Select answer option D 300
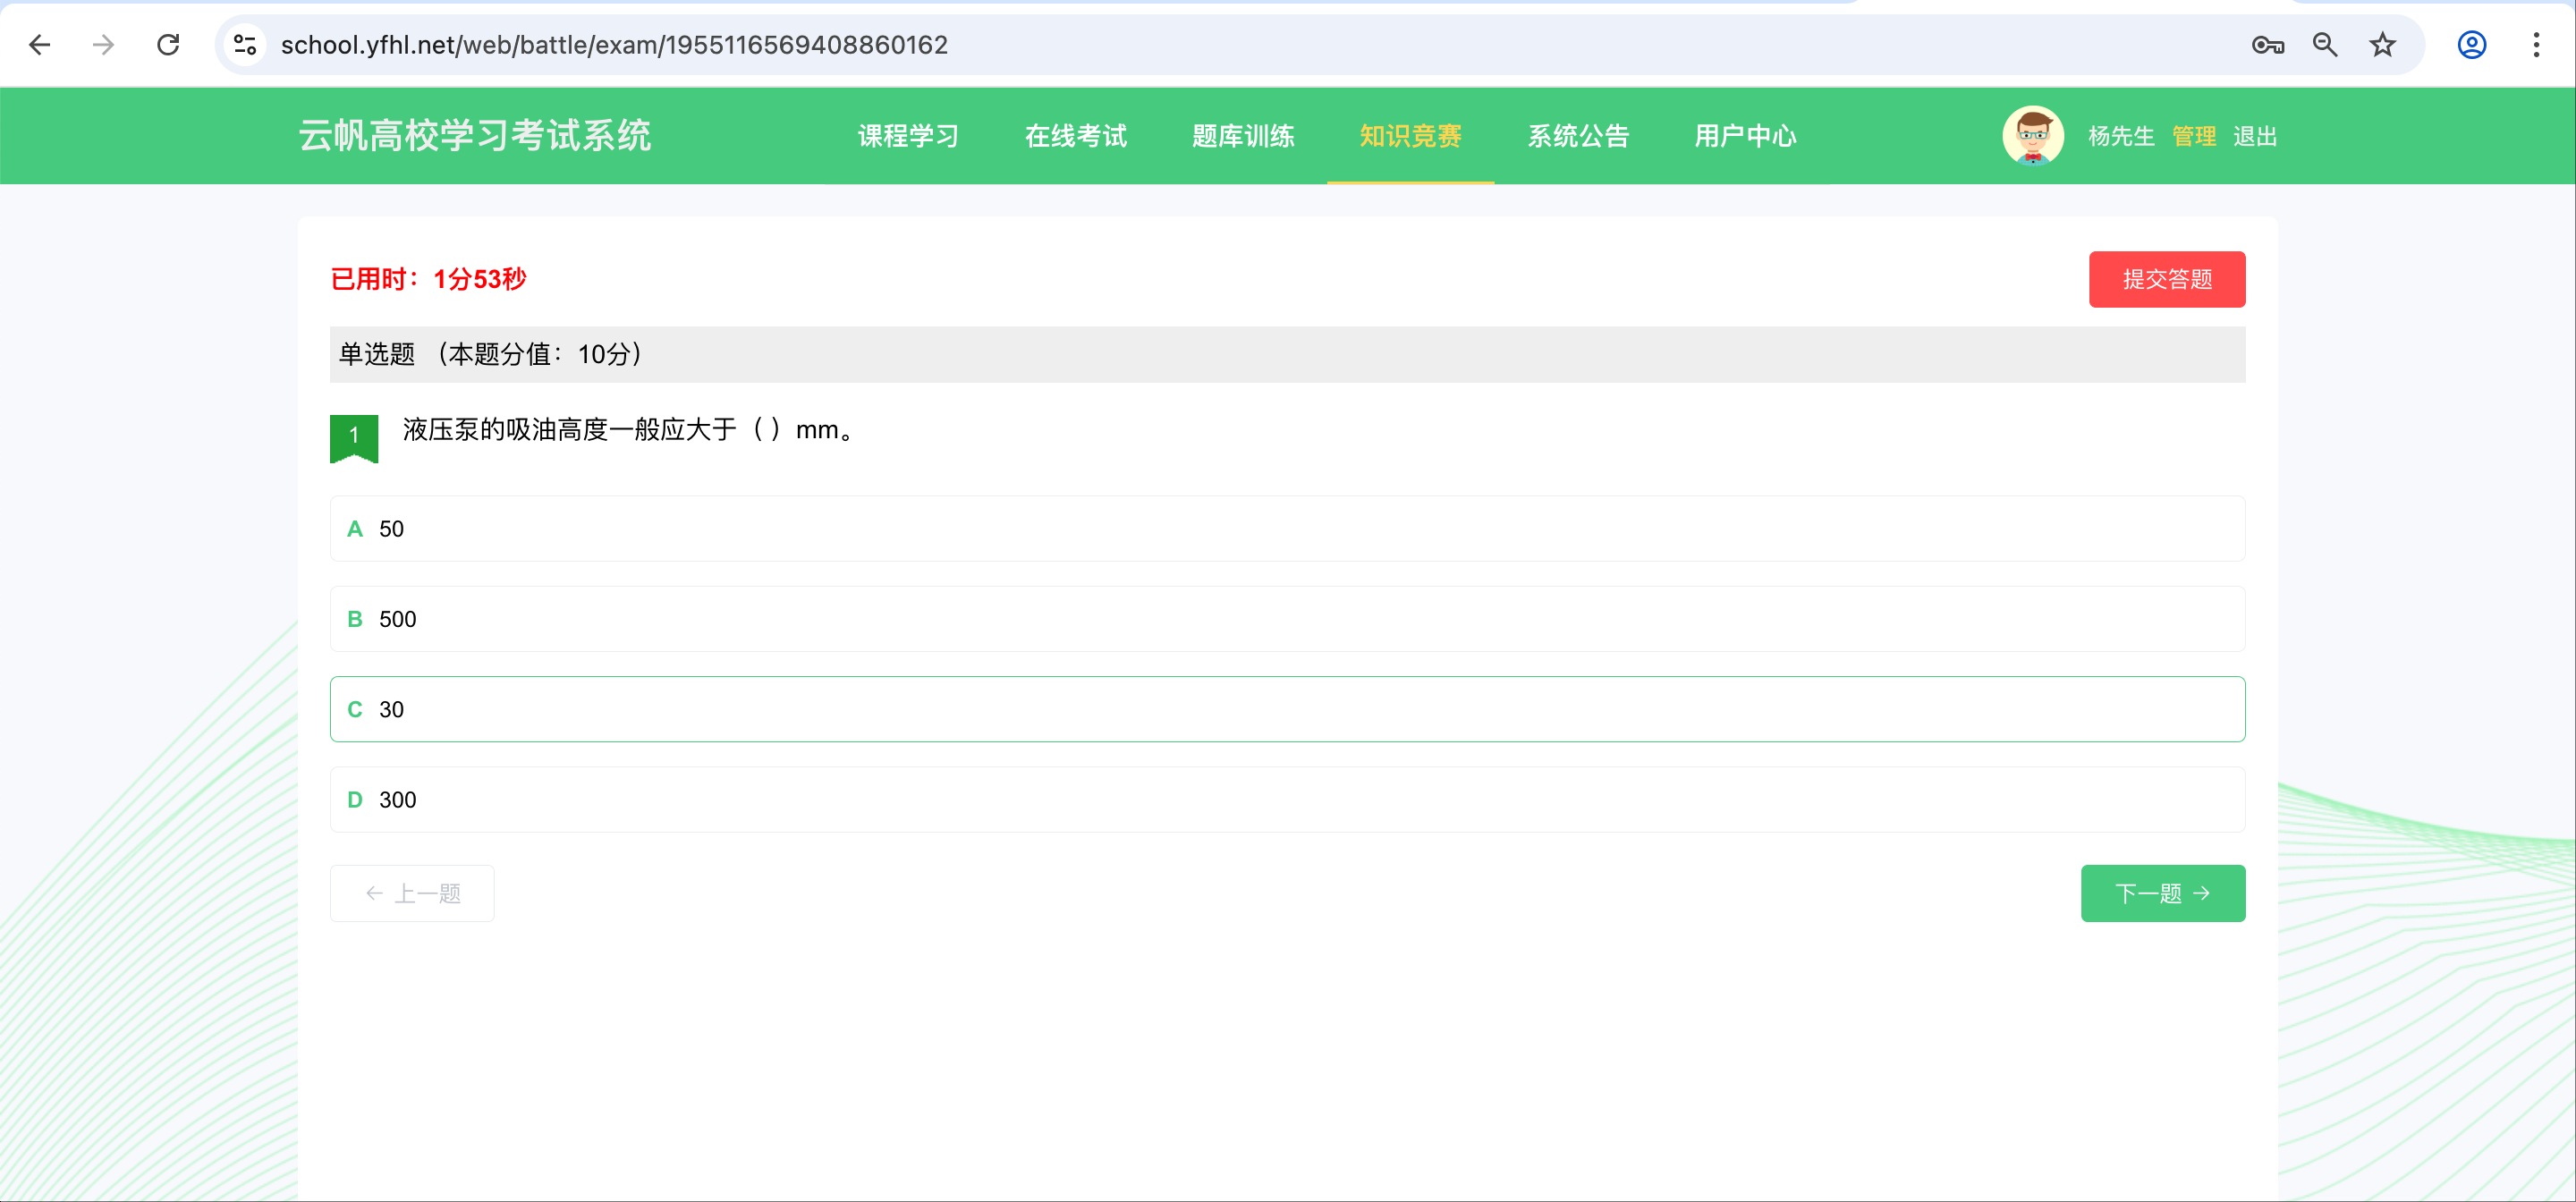Screen dimensions: 2576x1202 (1287, 800)
